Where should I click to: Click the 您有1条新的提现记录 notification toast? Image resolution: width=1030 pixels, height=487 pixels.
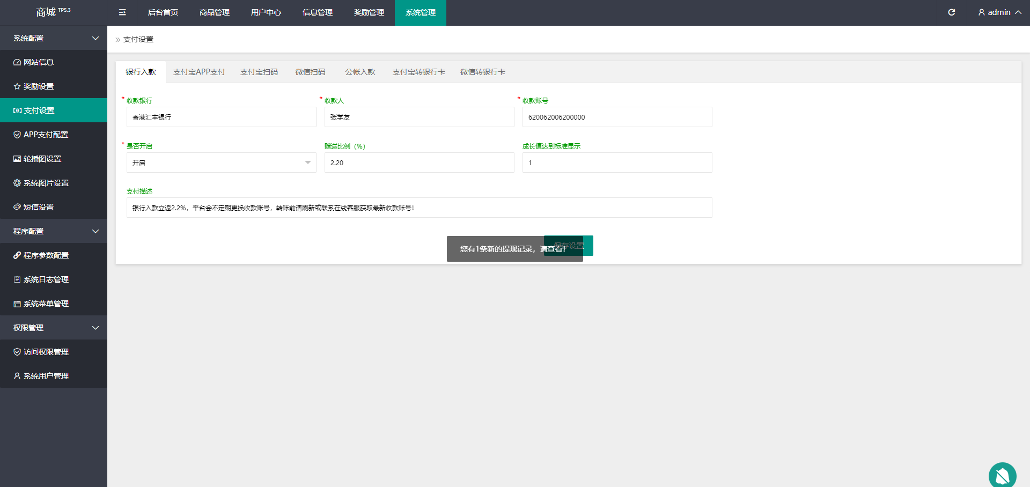point(514,249)
